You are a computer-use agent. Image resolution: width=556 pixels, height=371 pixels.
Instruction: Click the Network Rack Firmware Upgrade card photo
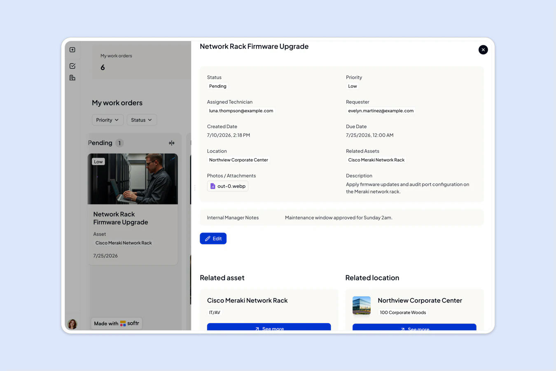133,179
